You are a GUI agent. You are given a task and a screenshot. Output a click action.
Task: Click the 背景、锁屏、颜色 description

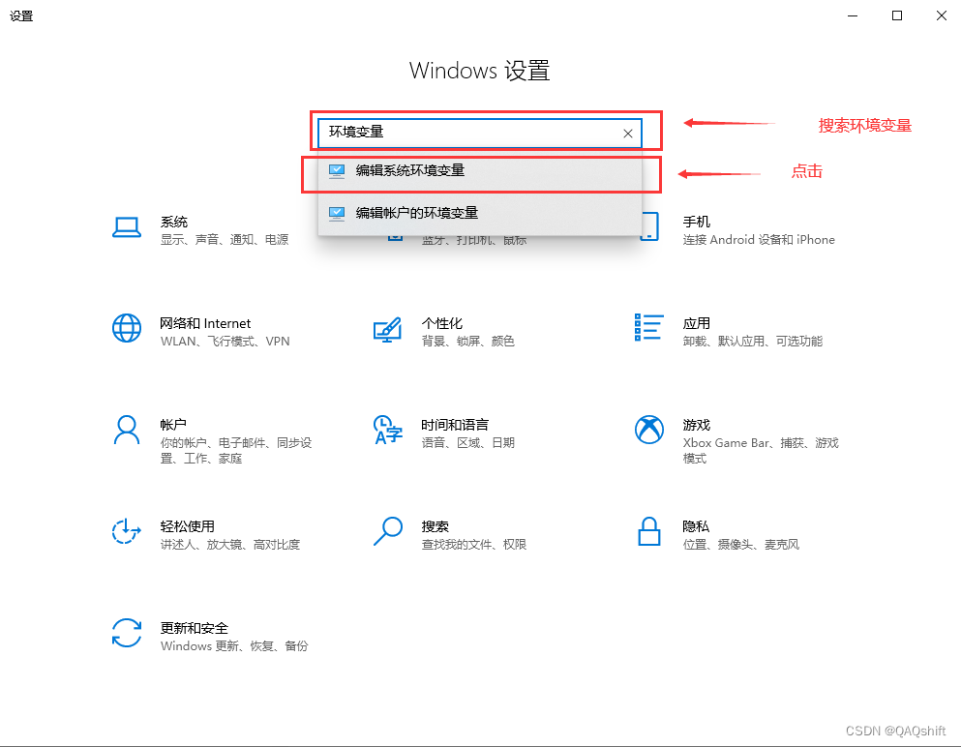467,342
